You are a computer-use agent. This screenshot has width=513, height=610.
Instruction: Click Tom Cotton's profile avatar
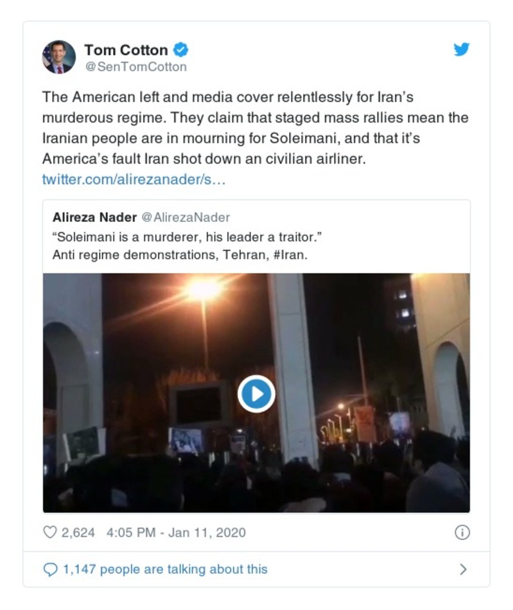pos(58,57)
